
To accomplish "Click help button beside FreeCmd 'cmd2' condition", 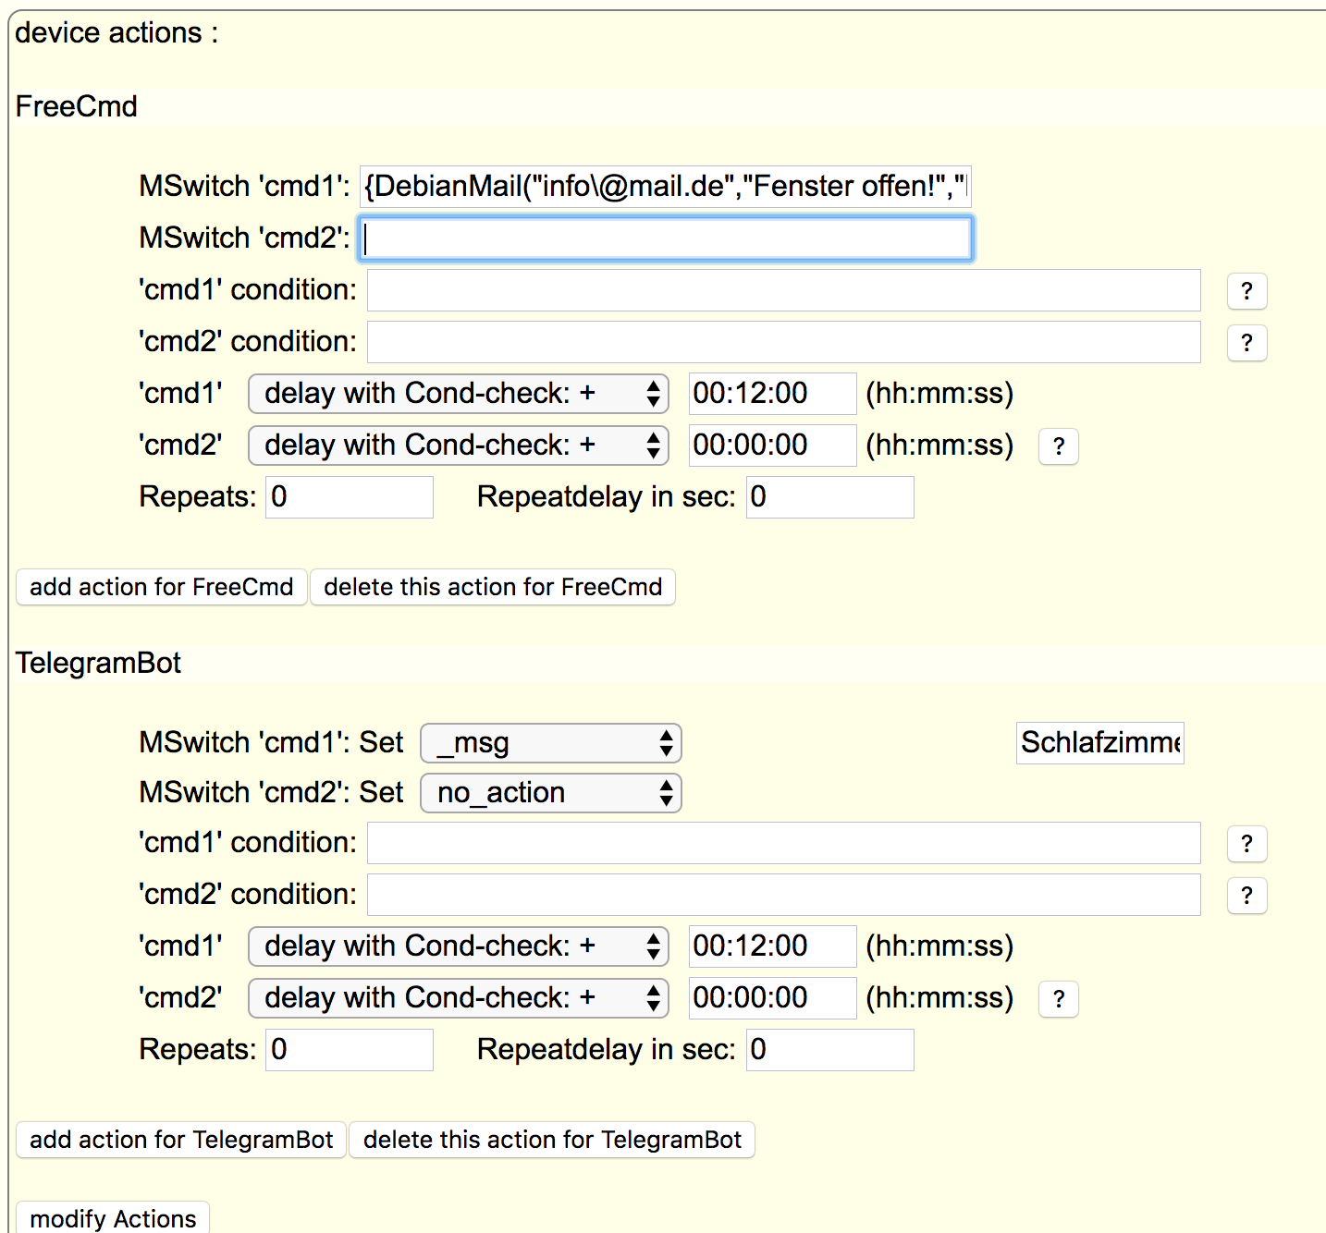I will click(1246, 343).
